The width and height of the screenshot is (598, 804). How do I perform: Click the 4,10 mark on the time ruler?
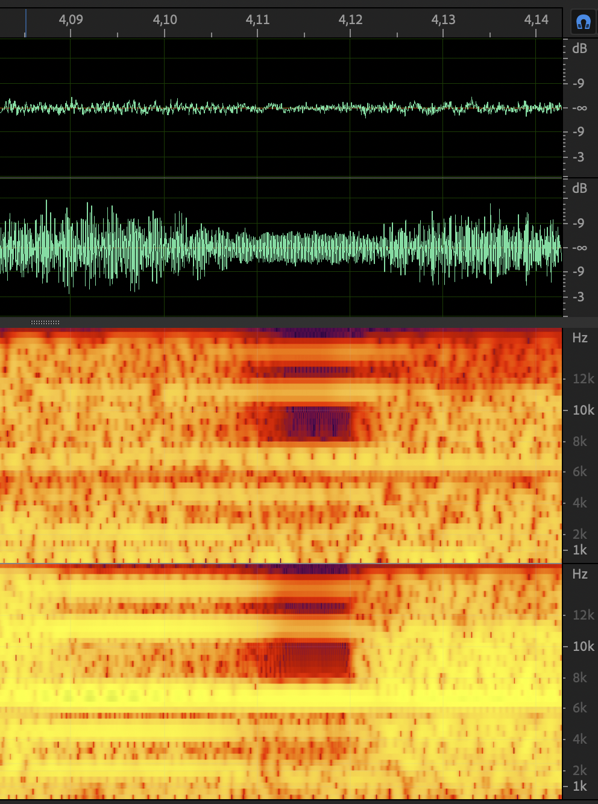[x=165, y=20]
